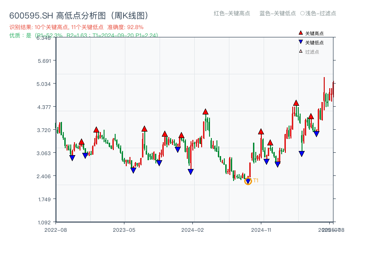
Task: Click the 2024-02 x-axis date label
Action: tap(192, 230)
